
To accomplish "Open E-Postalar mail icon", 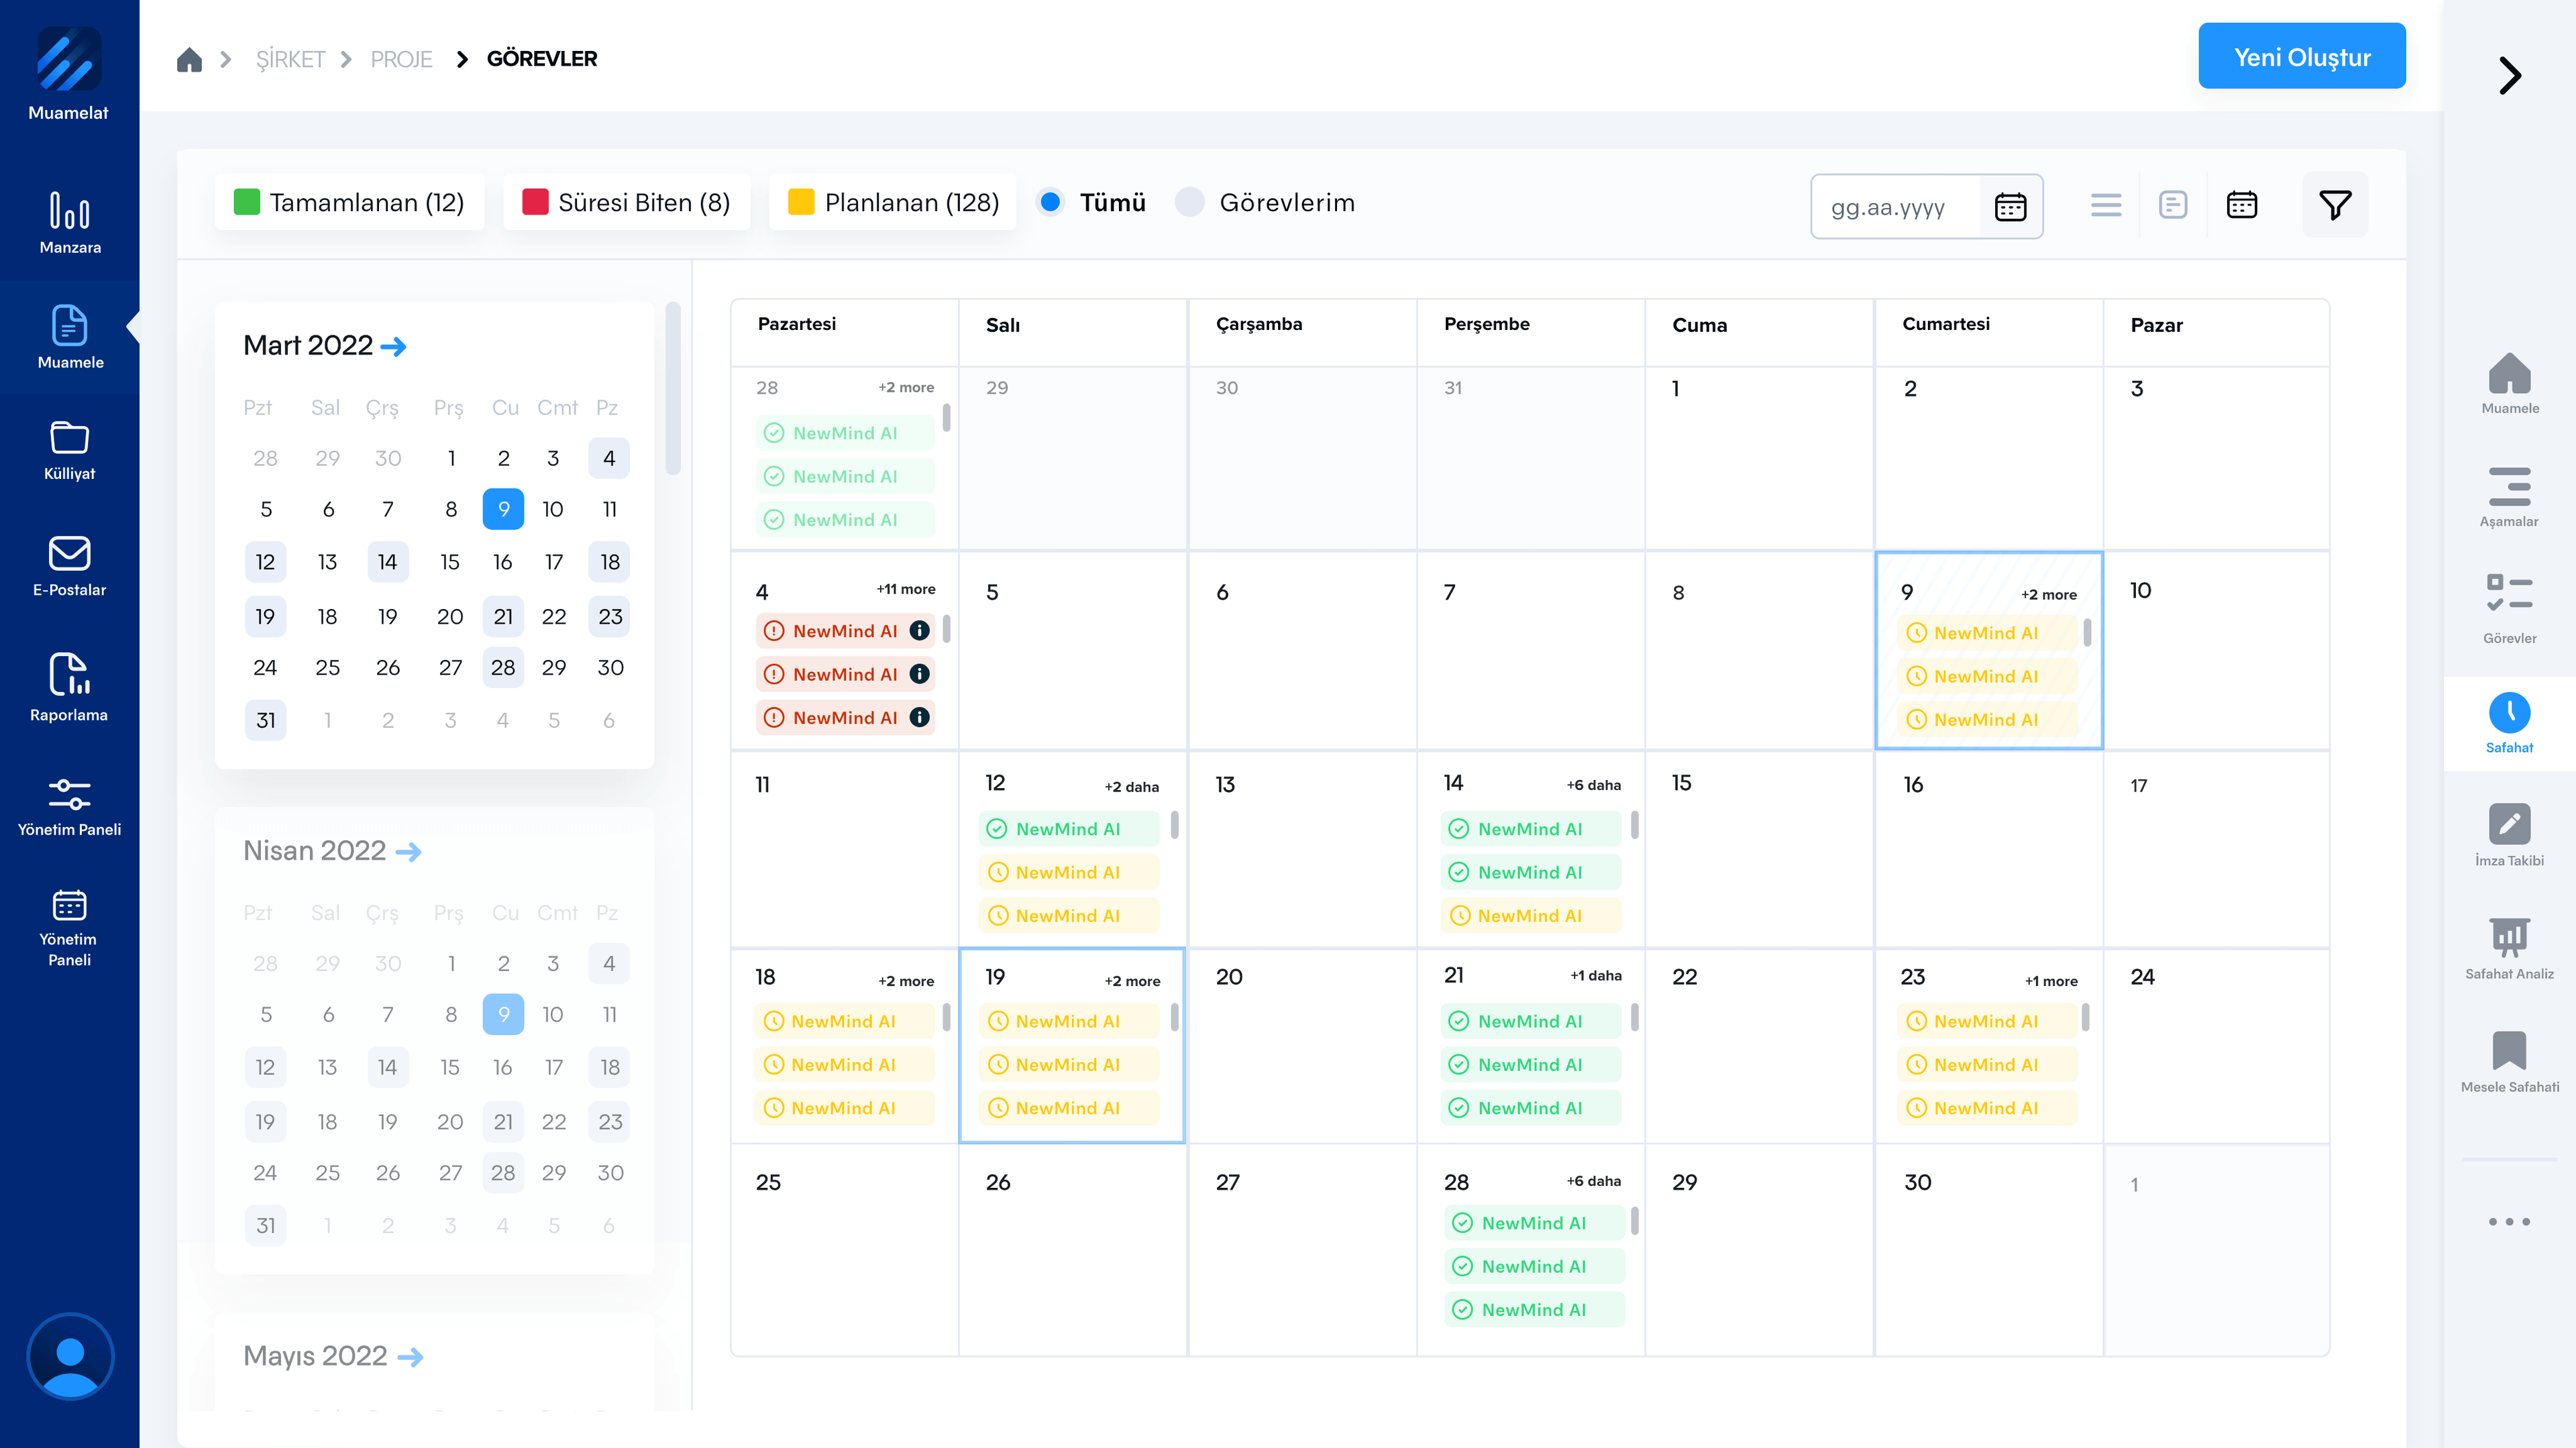I will click(x=69, y=566).
